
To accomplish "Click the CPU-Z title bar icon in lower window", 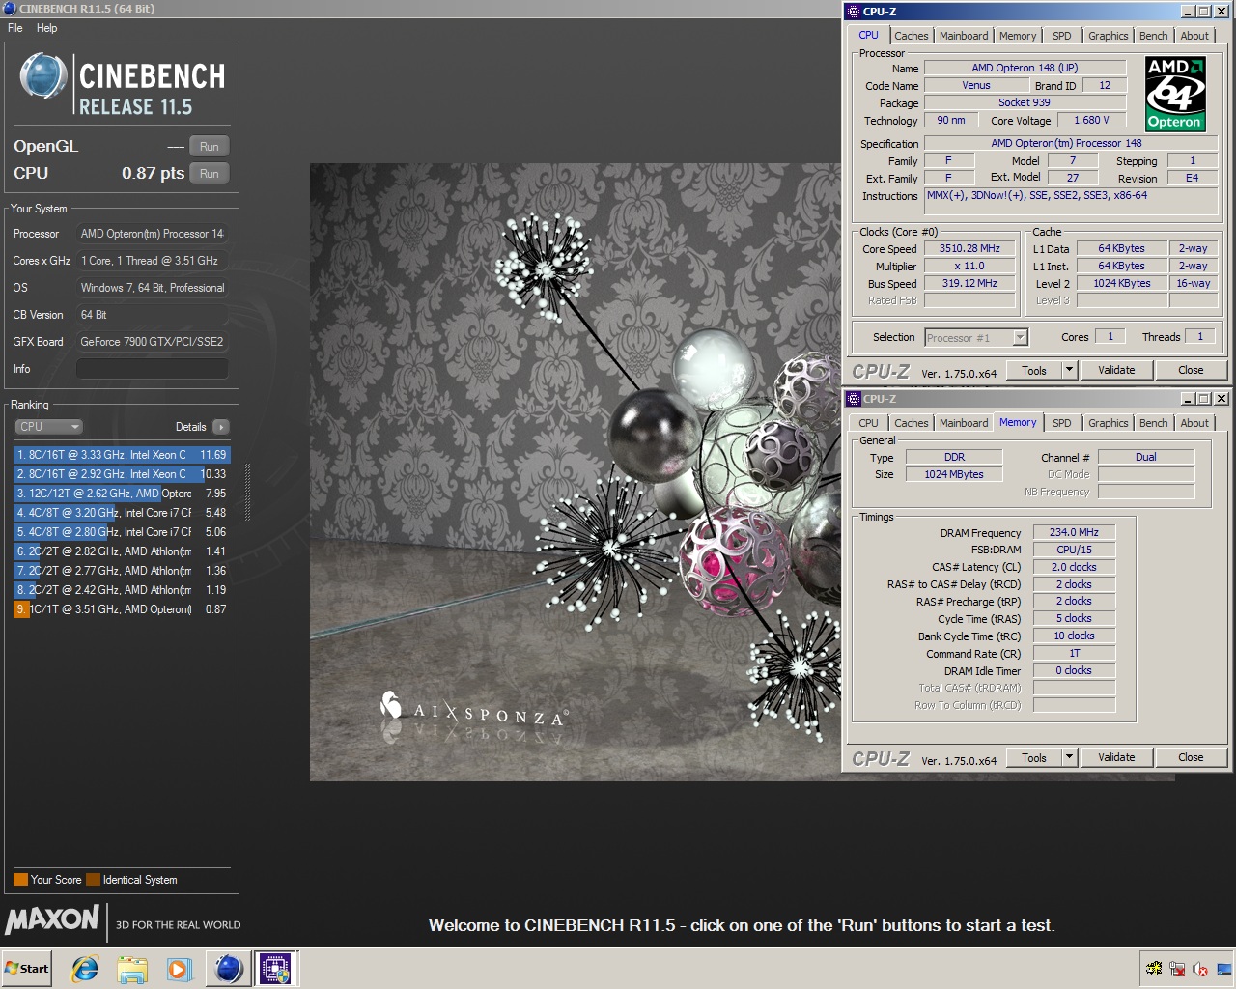I will pyautogui.click(x=853, y=399).
